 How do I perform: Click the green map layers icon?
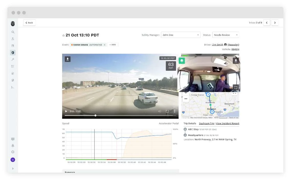coord(182,61)
